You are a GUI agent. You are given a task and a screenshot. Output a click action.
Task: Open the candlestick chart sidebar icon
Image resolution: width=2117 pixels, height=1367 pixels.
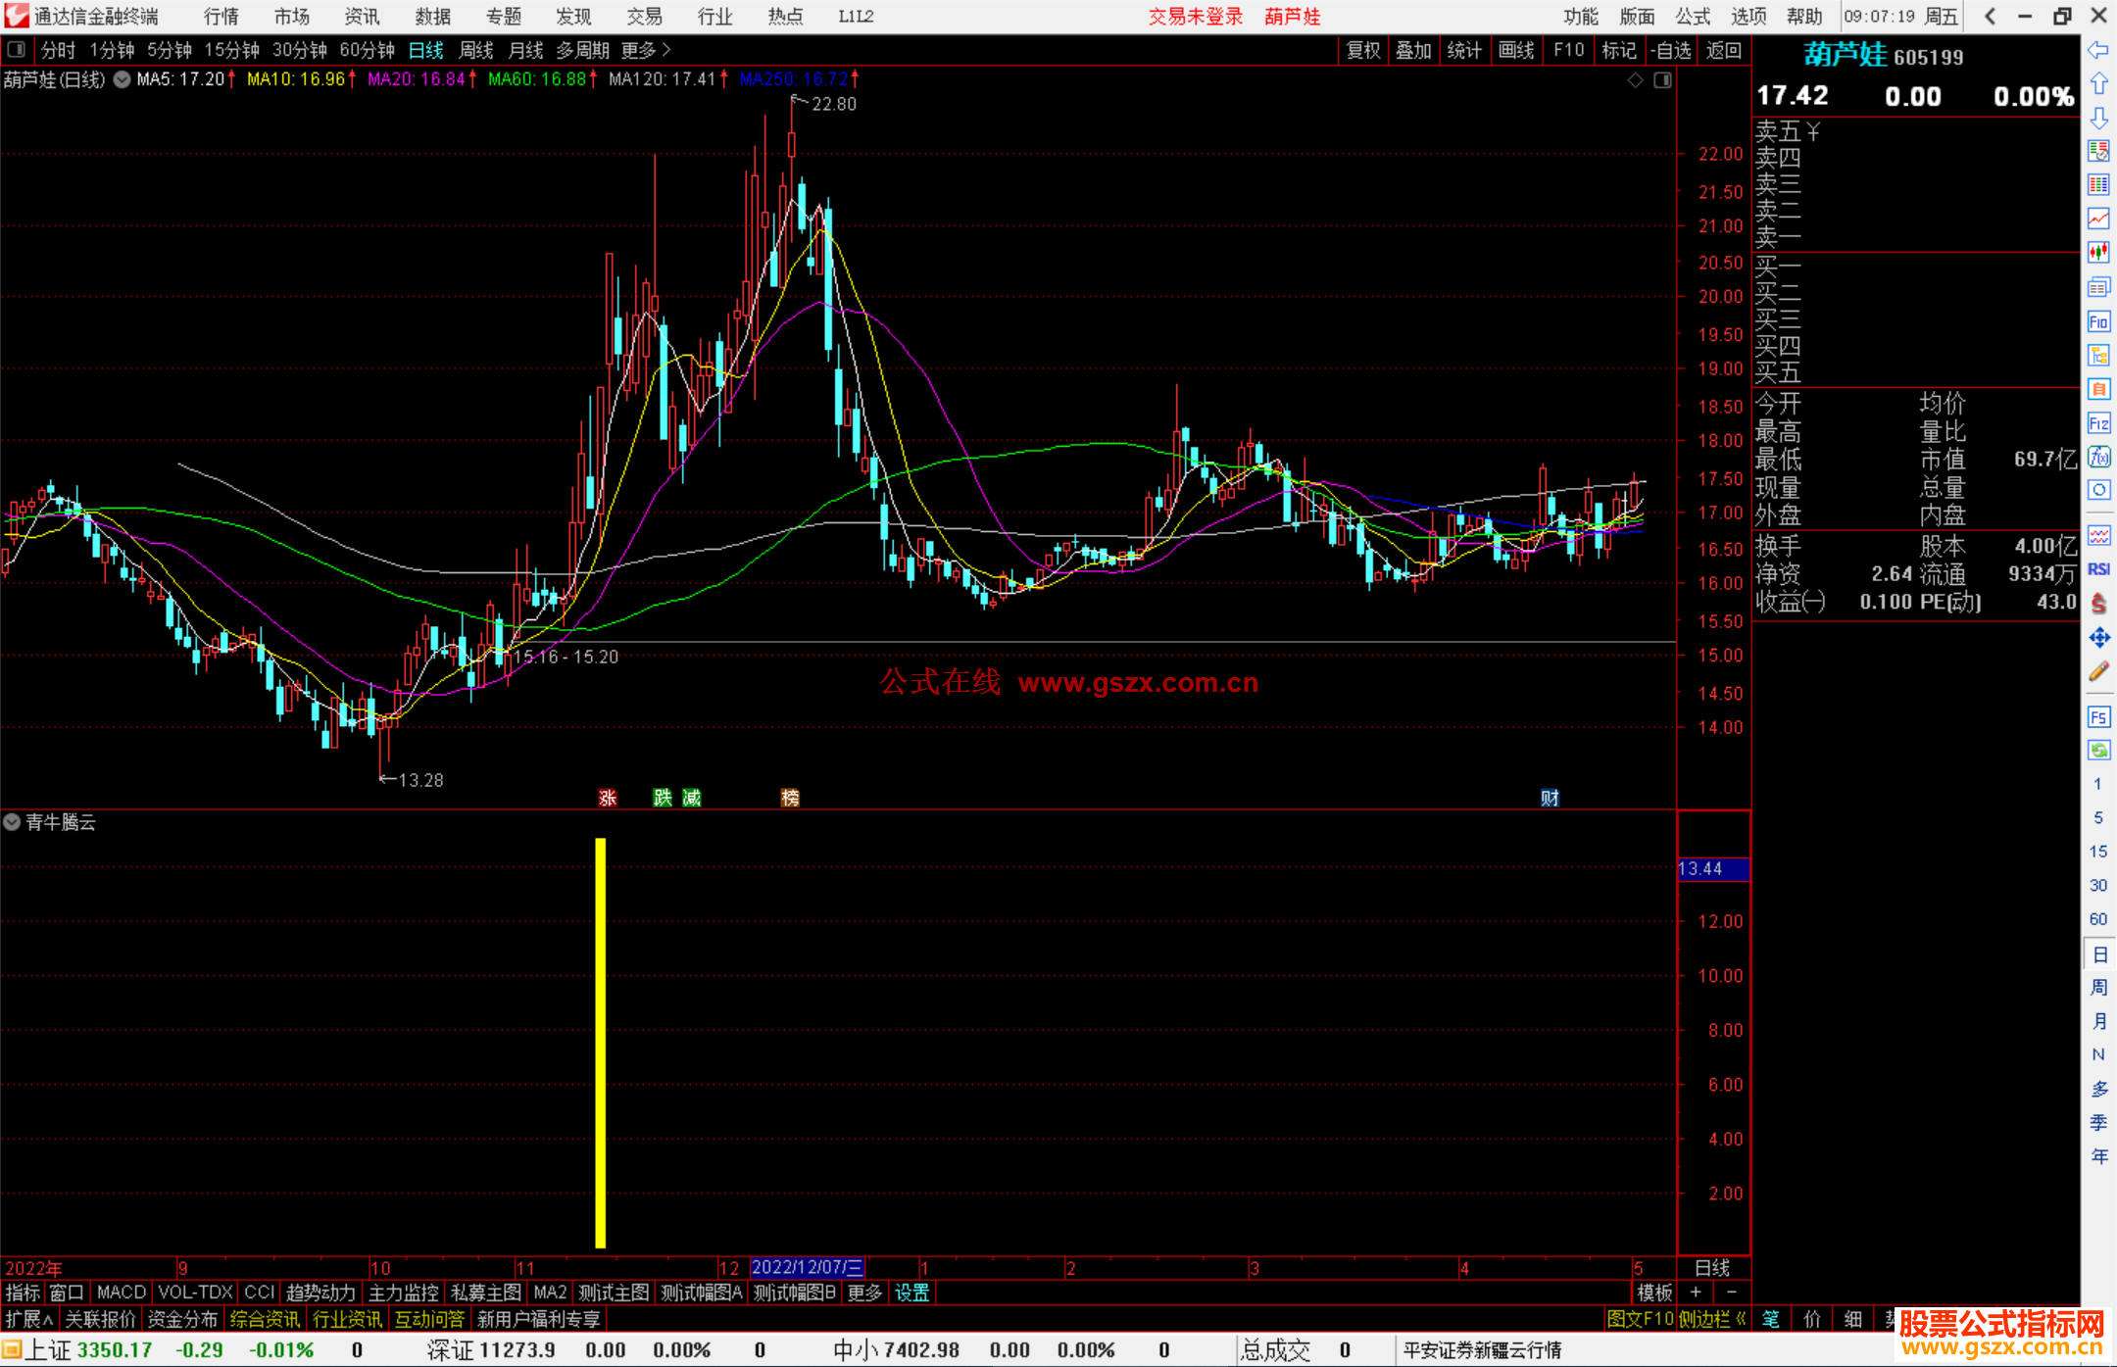pos(2098,253)
